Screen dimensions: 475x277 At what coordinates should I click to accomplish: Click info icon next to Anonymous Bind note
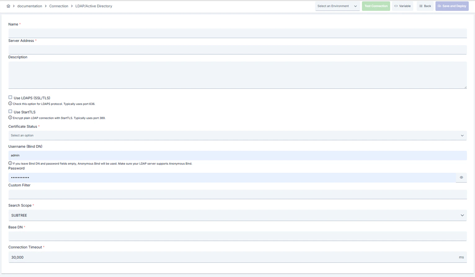tap(10, 163)
